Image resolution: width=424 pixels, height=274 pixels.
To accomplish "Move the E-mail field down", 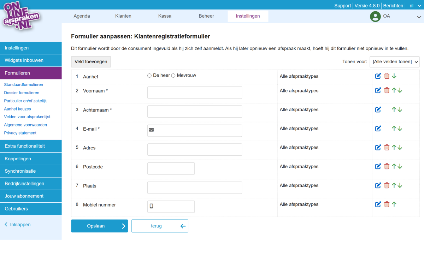I will click(400, 129).
